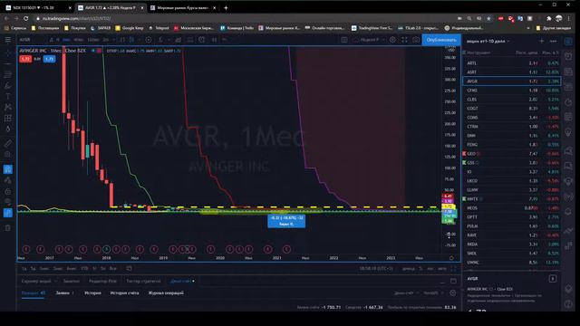
Task: Select CLBS in the watchlist
Action: pyautogui.click(x=512, y=100)
